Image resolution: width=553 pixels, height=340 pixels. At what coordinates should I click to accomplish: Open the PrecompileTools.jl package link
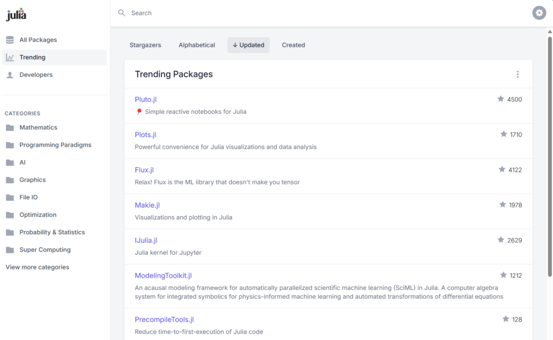[x=164, y=319]
